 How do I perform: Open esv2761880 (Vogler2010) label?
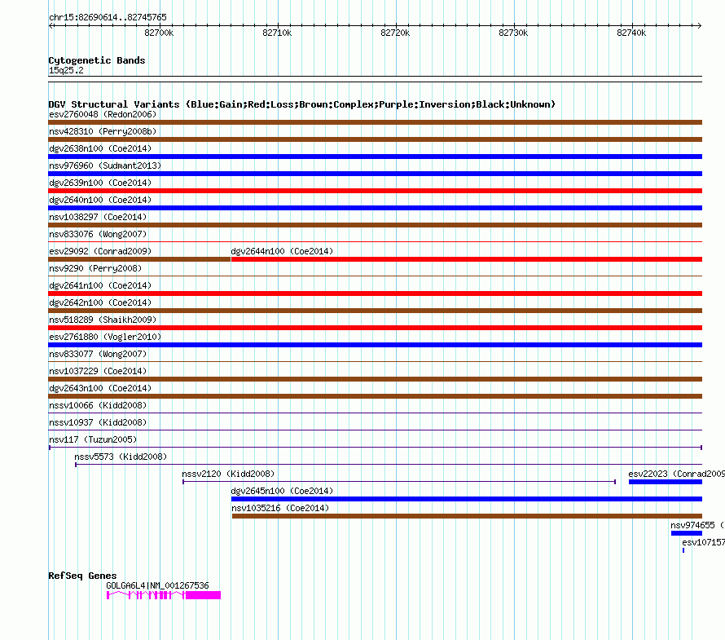[105, 337]
